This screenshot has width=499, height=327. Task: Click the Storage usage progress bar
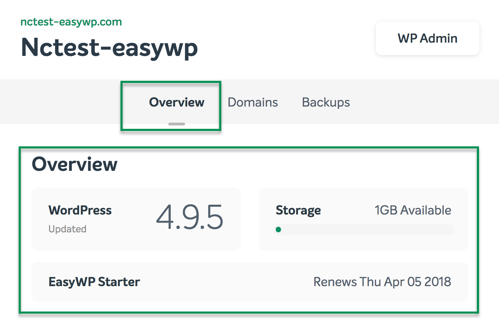pos(364,230)
